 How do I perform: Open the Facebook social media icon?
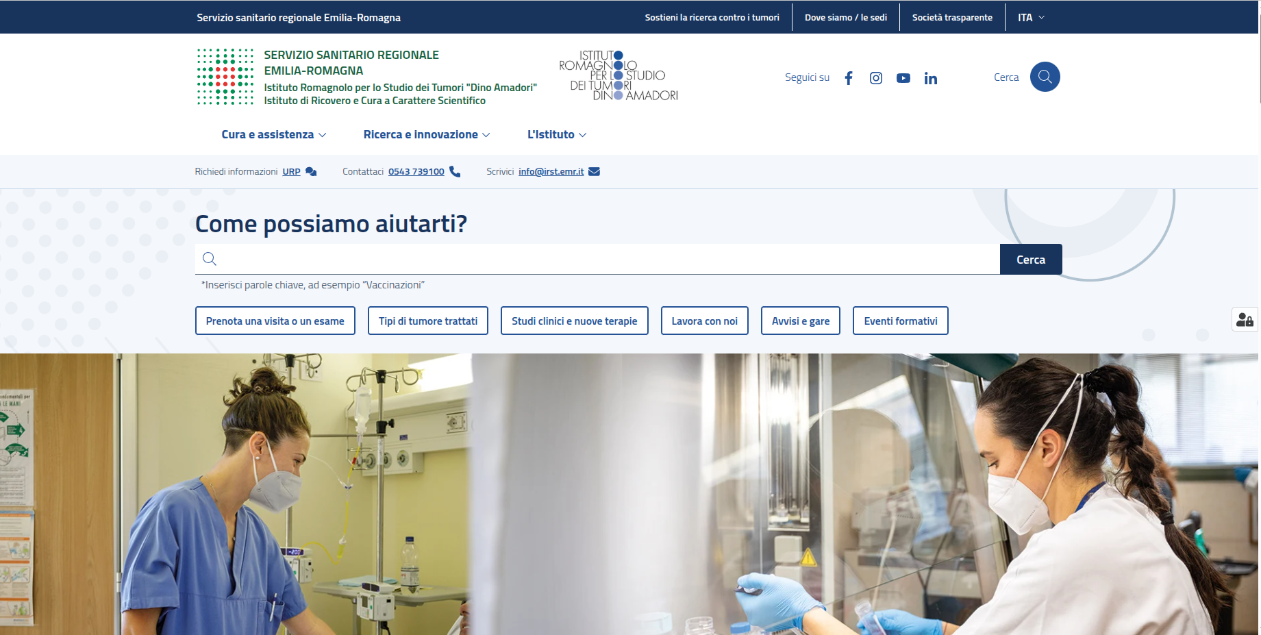tap(849, 78)
